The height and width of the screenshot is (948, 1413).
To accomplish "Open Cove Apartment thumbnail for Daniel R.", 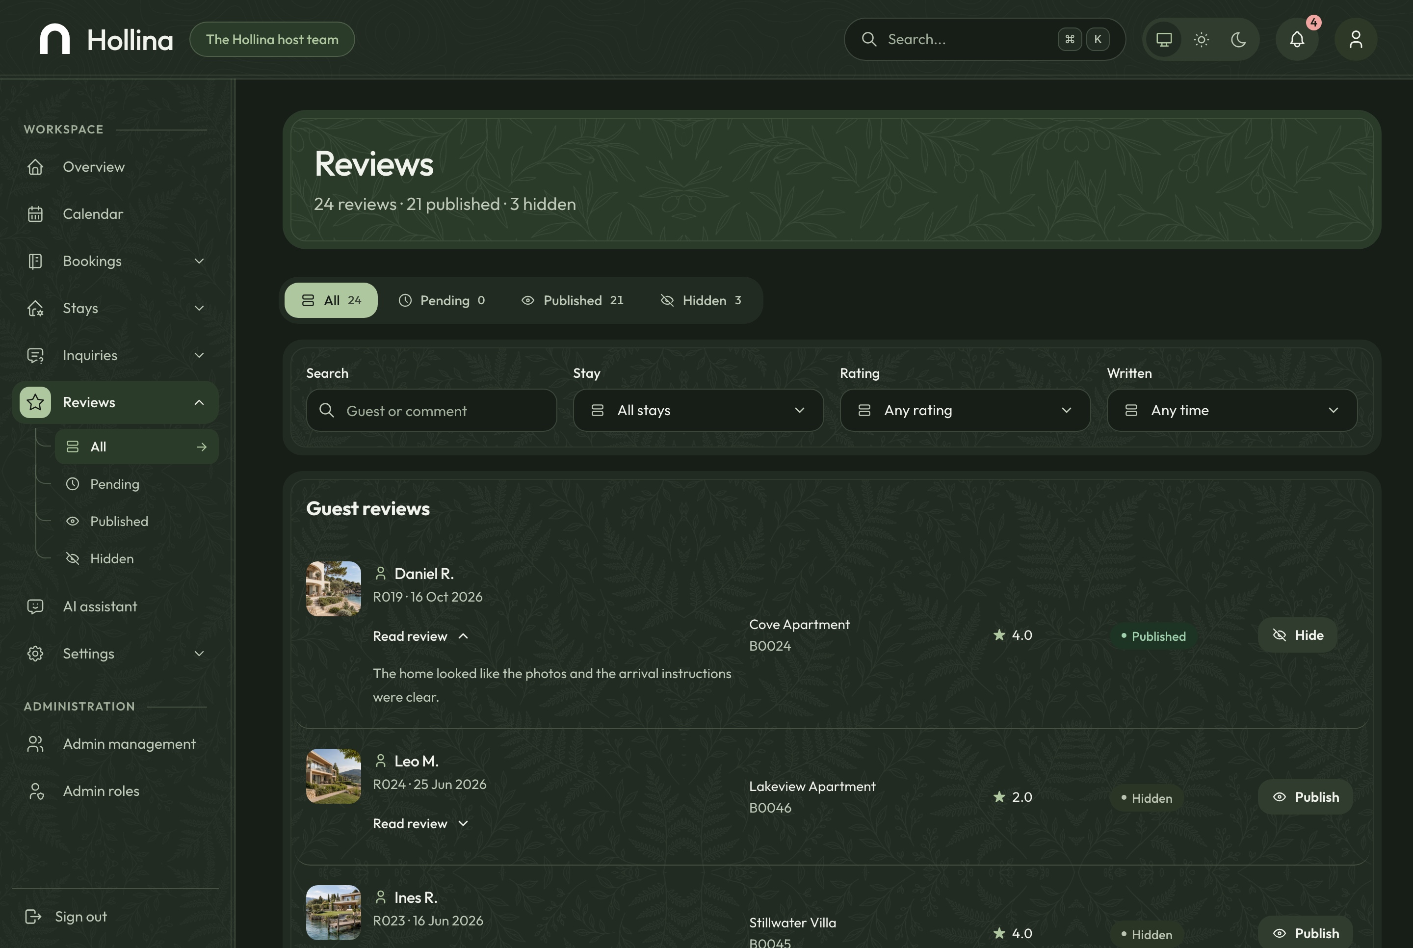I will tap(334, 589).
